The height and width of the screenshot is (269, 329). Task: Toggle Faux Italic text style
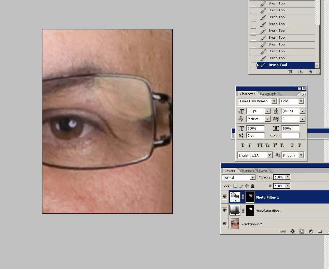click(250, 145)
